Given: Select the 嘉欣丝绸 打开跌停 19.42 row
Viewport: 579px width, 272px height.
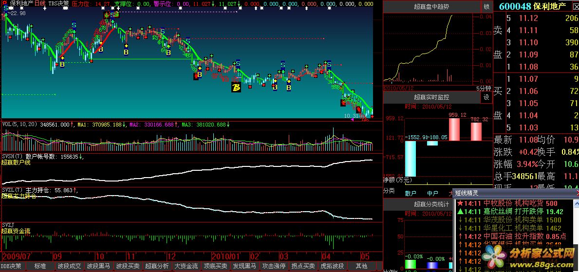Looking at the screenshot, I should (x=513, y=212).
